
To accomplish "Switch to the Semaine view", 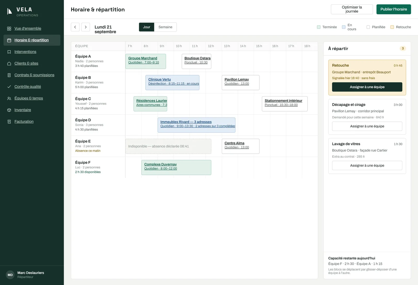I will [x=165, y=27].
